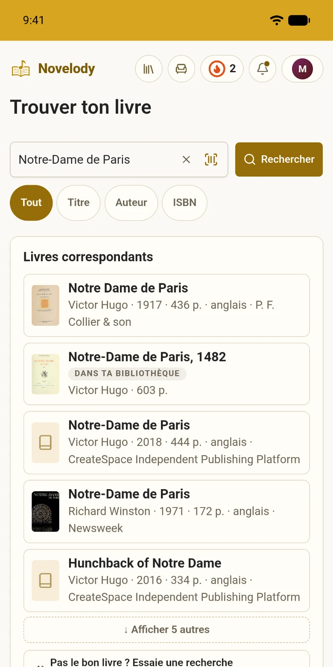333x667 pixels.
Task: Click the DANS TA BIBLIOTHÈQUE badge
Action: [x=127, y=373]
